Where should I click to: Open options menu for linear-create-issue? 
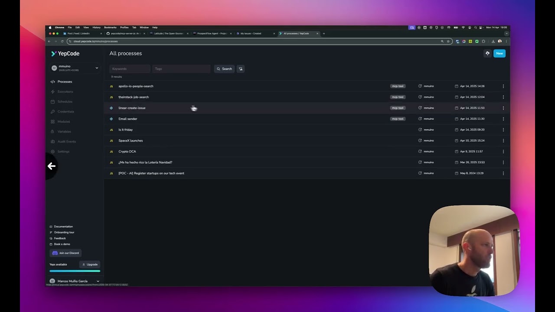click(503, 108)
